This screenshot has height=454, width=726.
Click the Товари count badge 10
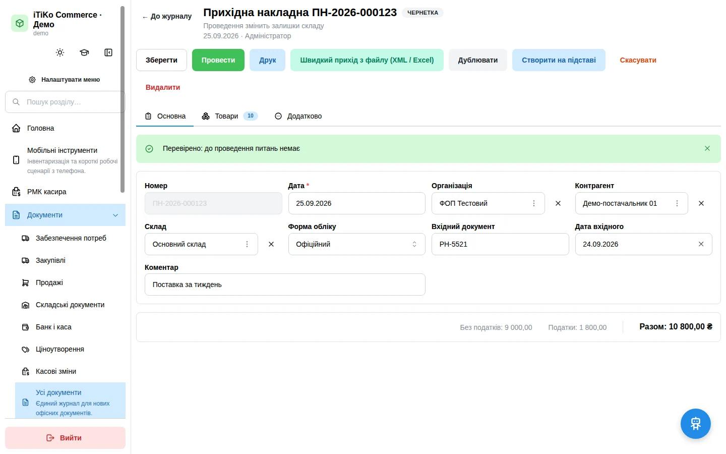(251, 116)
